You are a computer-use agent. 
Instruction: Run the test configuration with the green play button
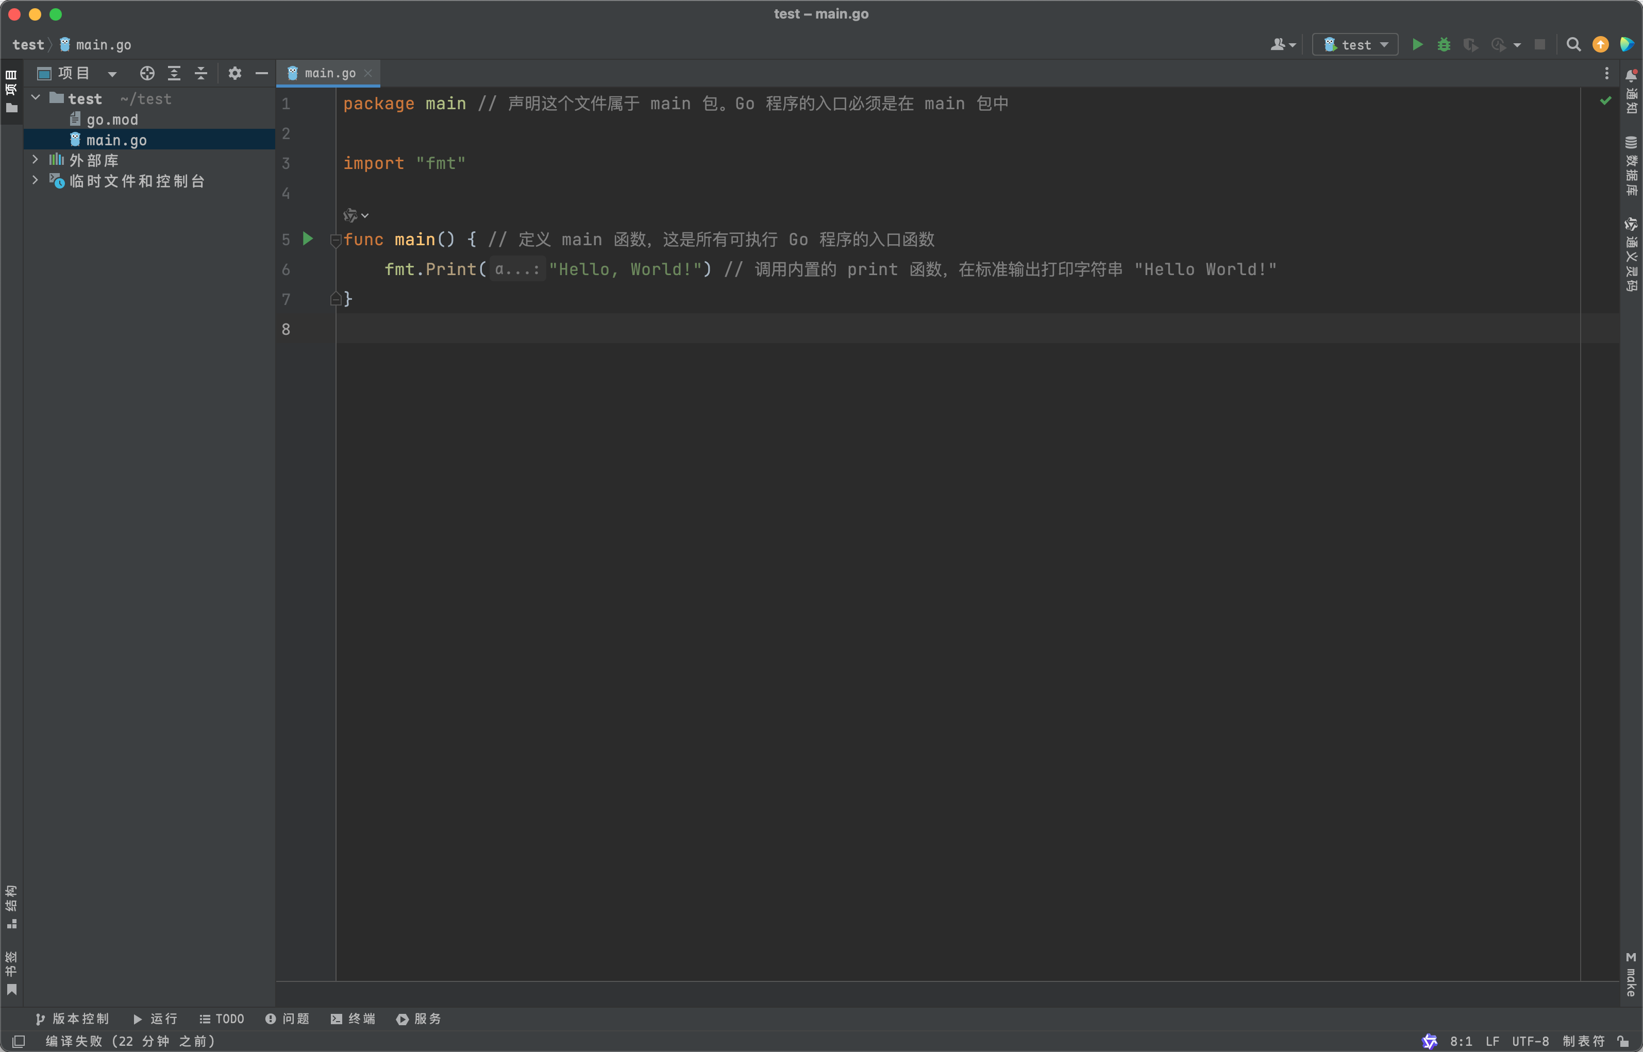point(1418,44)
